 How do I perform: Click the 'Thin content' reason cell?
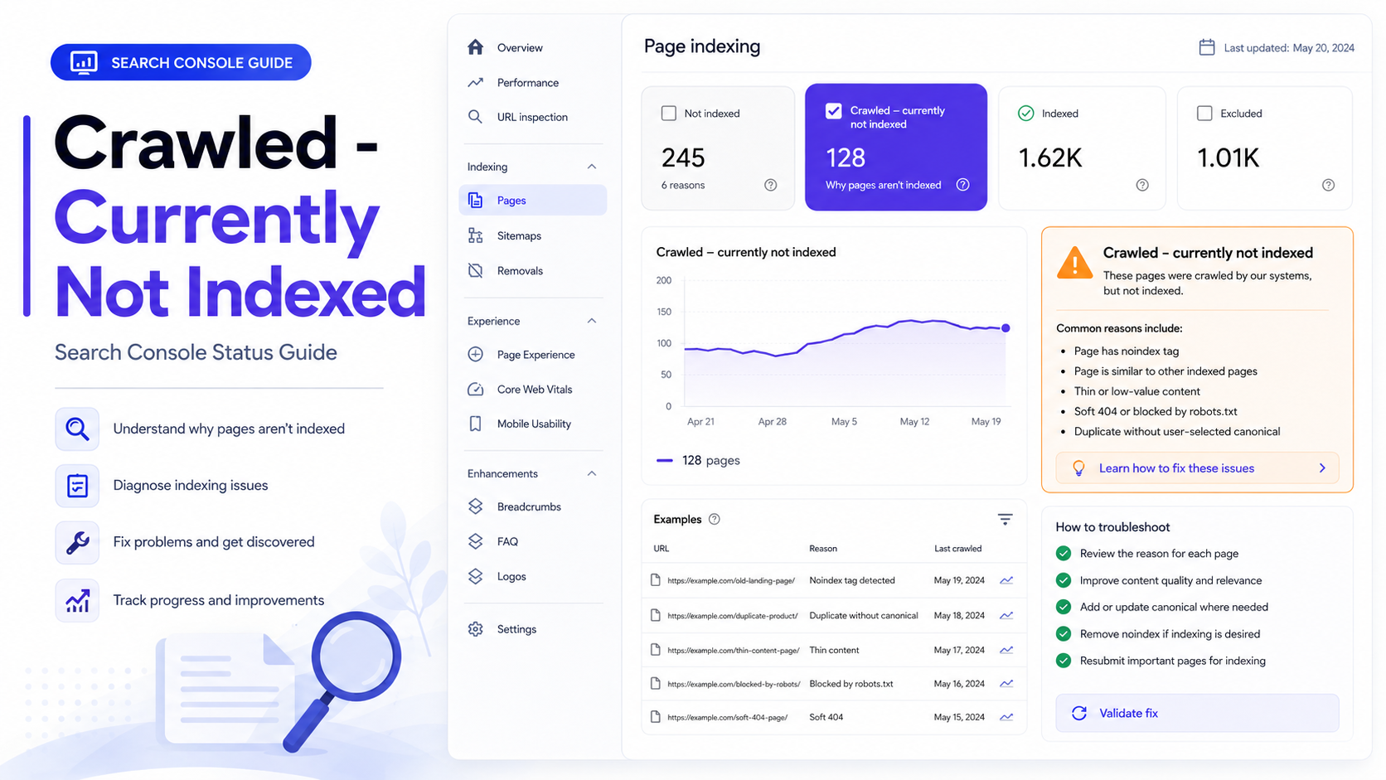(834, 650)
